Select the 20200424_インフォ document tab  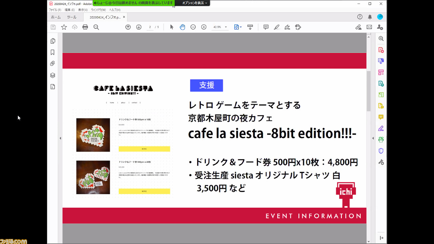[105, 17]
